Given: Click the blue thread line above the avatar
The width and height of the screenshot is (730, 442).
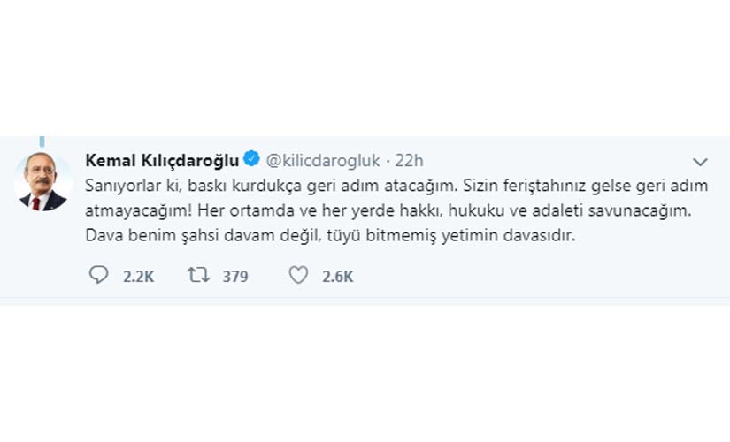Looking at the screenshot, I should pos(42,141).
